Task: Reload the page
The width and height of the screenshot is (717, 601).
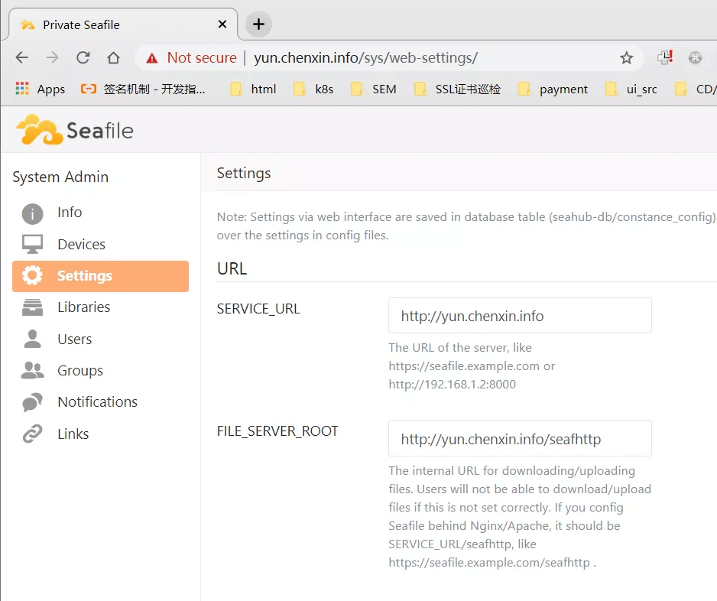Action: pos(83,58)
